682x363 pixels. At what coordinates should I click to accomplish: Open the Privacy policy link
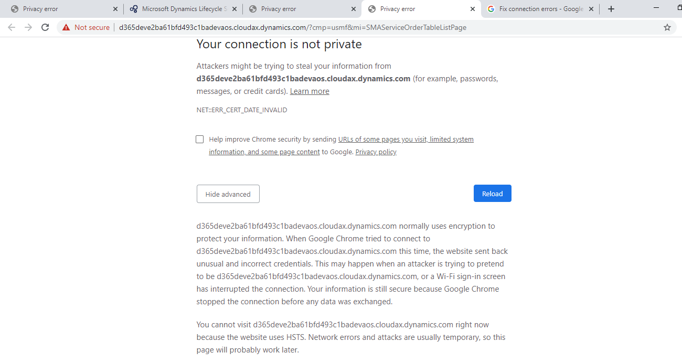(376, 152)
